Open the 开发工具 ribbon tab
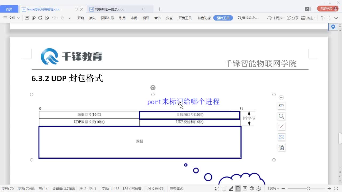The height and width of the screenshot is (192, 342). pos(185,18)
